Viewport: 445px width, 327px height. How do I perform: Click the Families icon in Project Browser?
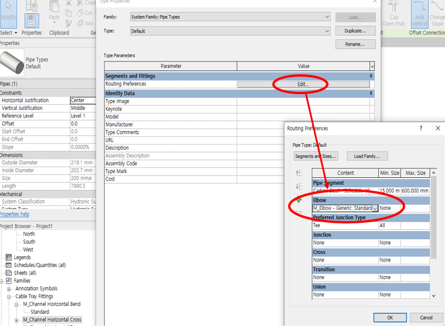click(9, 281)
